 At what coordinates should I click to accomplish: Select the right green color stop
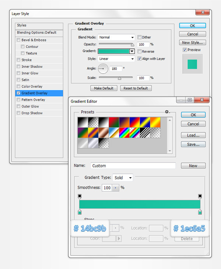[200, 212]
